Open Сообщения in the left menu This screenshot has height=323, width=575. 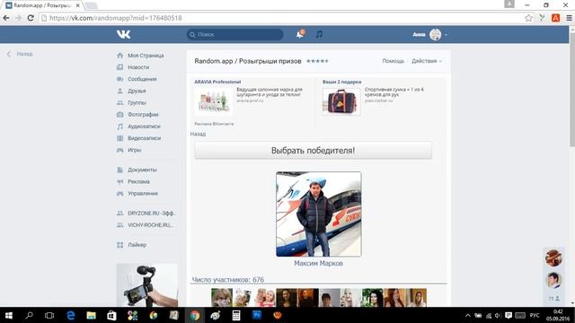tap(142, 79)
